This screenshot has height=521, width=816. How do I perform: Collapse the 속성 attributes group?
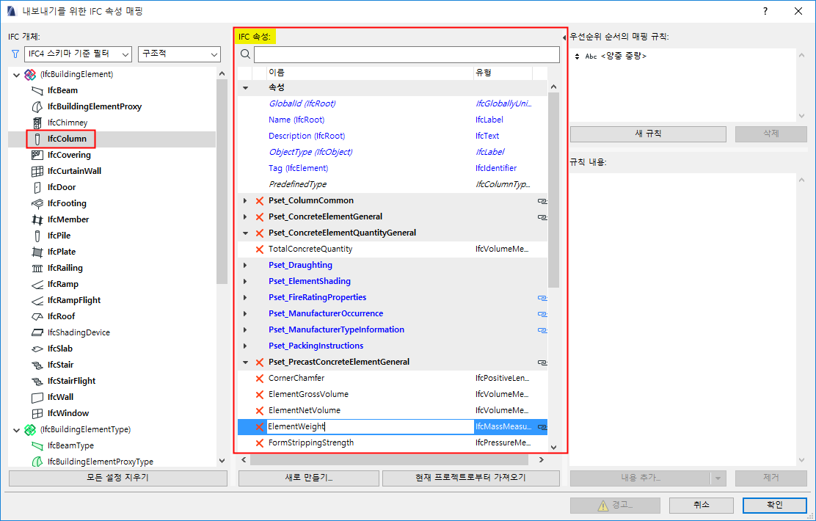click(246, 88)
